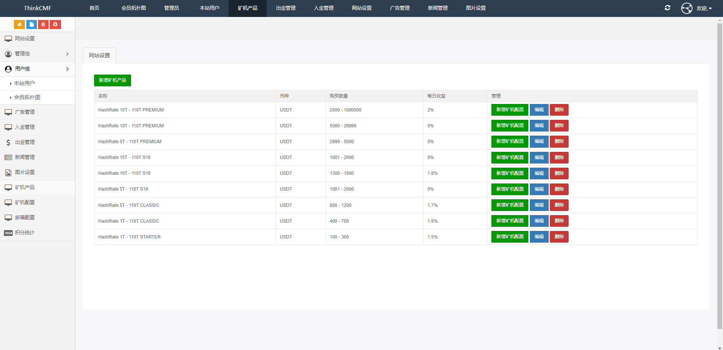Open 出金管理 with dollar icon in sidebar
The image size is (723, 350).
[x=25, y=142]
